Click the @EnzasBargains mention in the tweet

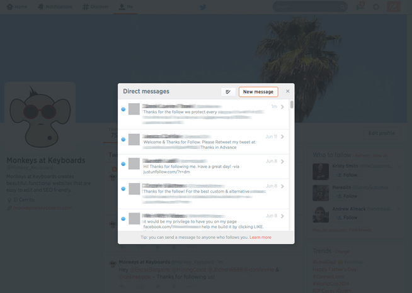click(x=150, y=269)
